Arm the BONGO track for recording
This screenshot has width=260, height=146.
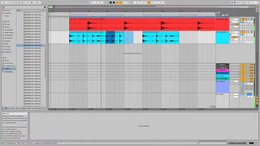[x=251, y=32]
